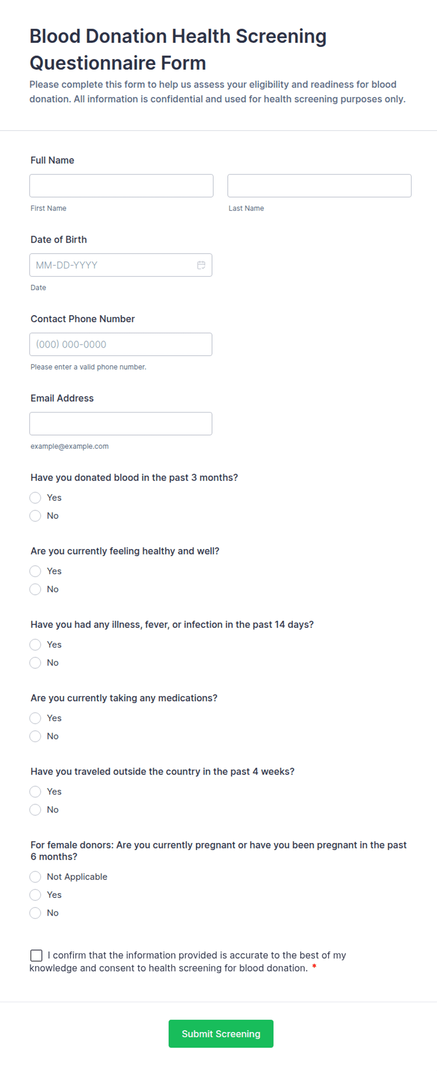Open the date picker calendar icon
Viewport: 437px width, 1071px height.
[201, 265]
